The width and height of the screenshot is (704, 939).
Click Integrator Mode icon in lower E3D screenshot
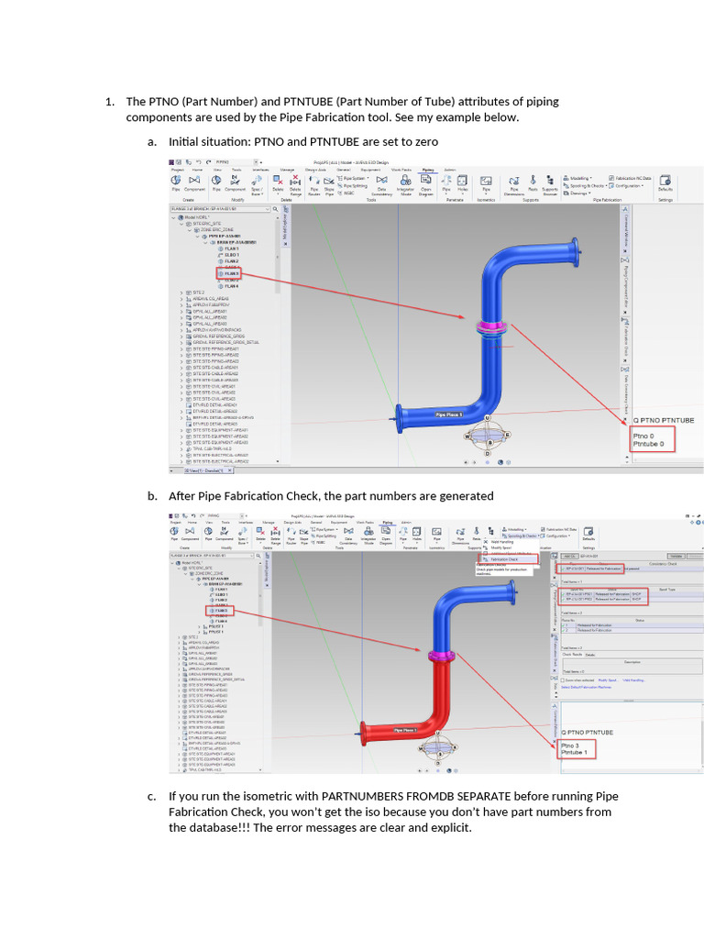[368, 532]
